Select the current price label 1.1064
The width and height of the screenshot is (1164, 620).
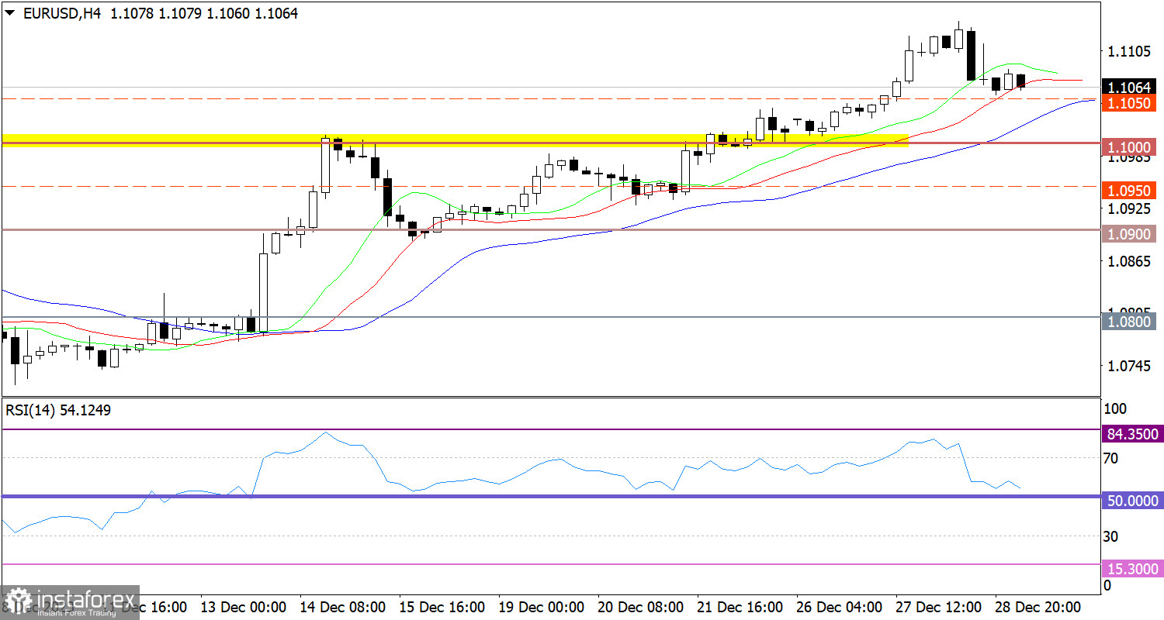coord(1129,87)
